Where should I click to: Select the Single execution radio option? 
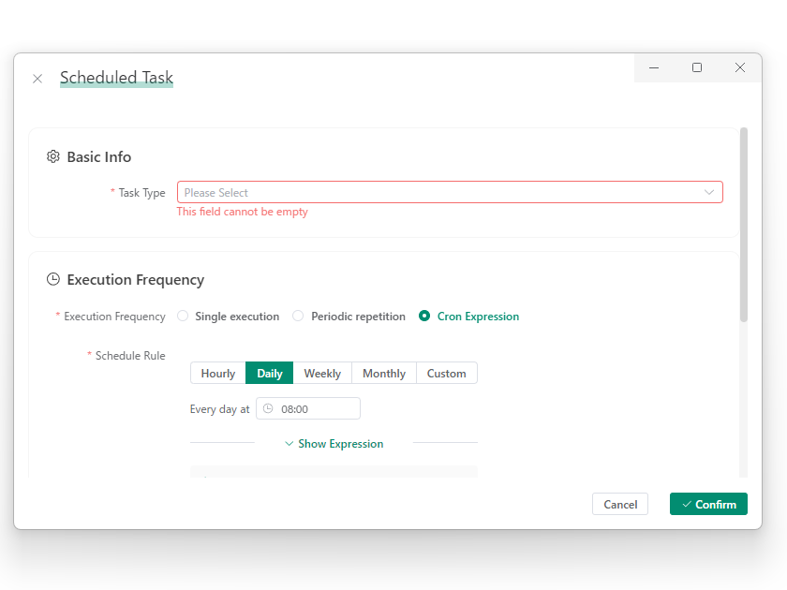(183, 317)
